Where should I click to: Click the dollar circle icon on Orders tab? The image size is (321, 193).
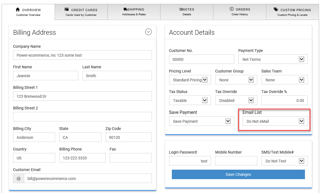click(x=232, y=9)
